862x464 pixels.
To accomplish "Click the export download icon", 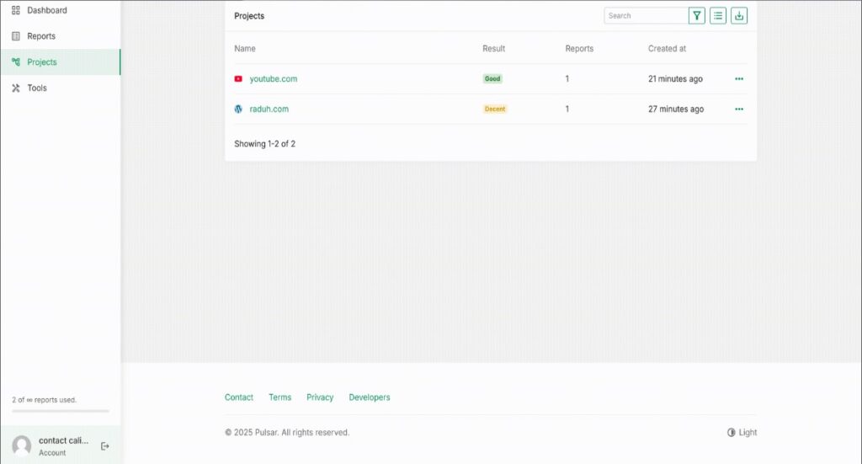I will tap(739, 16).
